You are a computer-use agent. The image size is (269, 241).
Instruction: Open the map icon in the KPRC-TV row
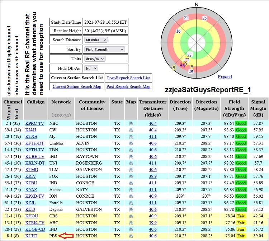[131, 123]
